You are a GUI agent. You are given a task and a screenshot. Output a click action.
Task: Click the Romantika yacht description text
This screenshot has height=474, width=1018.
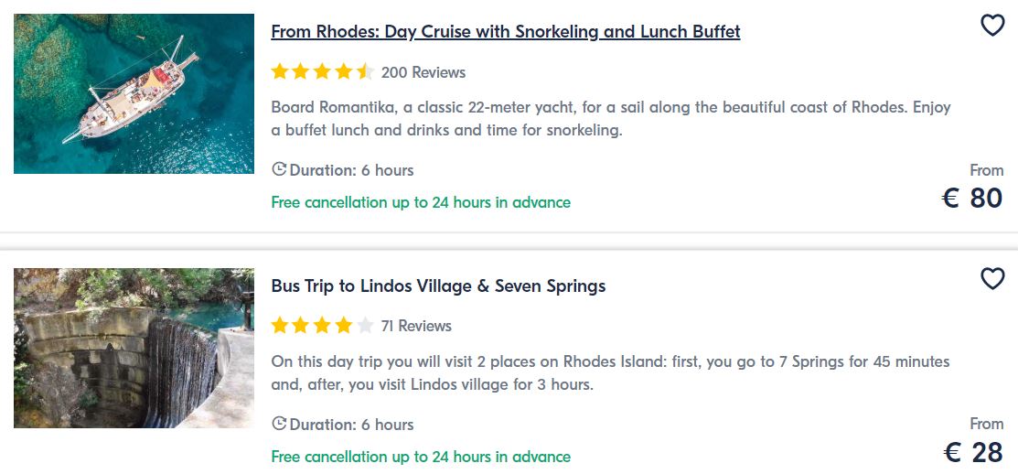[x=611, y=119]
